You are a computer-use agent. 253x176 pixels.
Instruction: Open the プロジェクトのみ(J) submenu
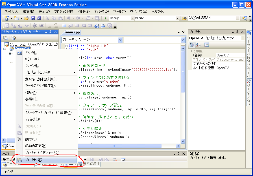47,72
